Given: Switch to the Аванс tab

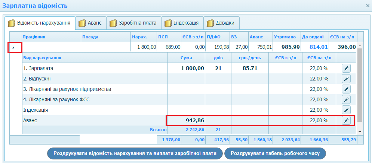Looking at the screenshot, I should [90, 23].
